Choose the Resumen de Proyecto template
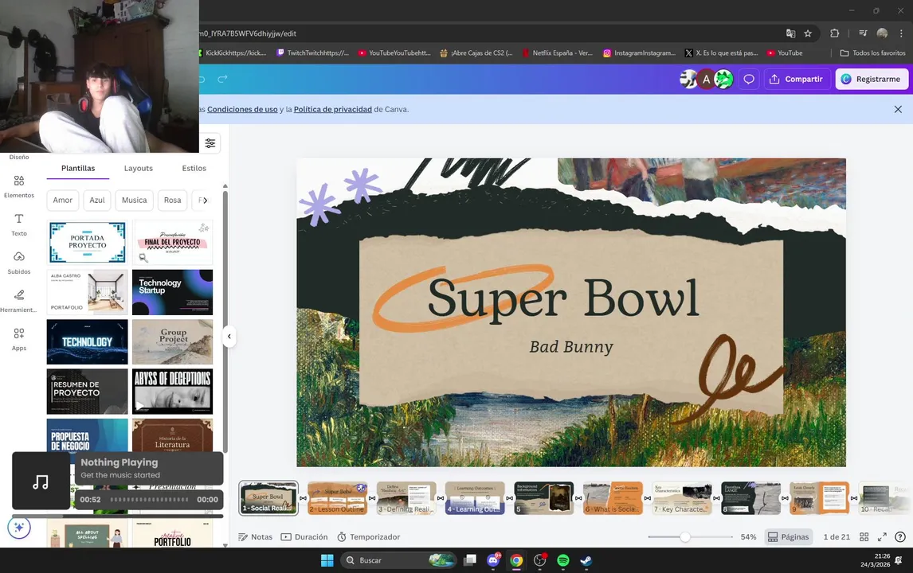Screen dimensions: 913x573 point(88,391)
